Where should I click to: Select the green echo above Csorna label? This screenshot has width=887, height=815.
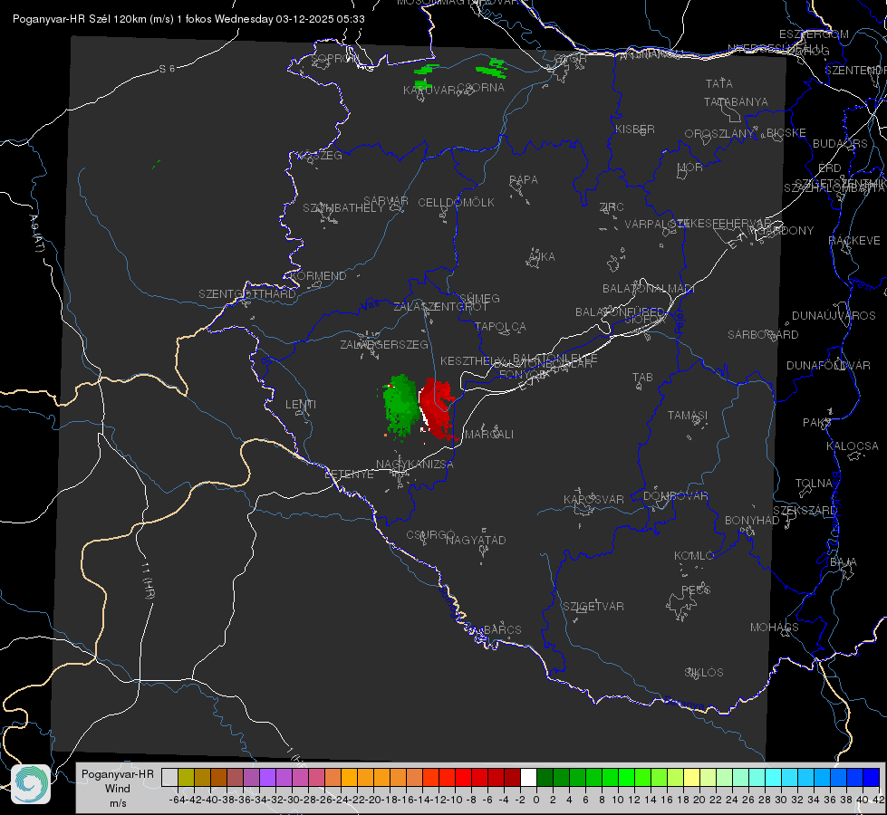(x=493, y=68)
